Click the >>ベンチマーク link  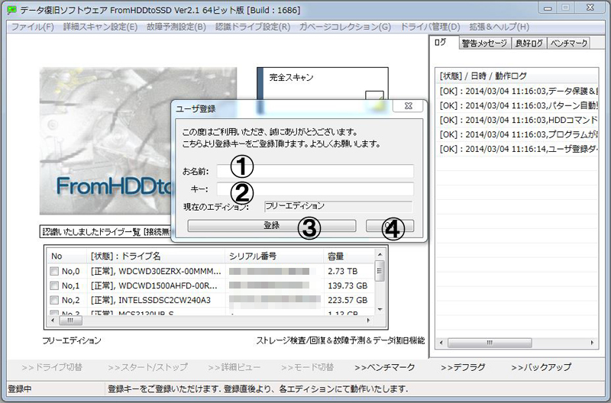coord(385,367)
